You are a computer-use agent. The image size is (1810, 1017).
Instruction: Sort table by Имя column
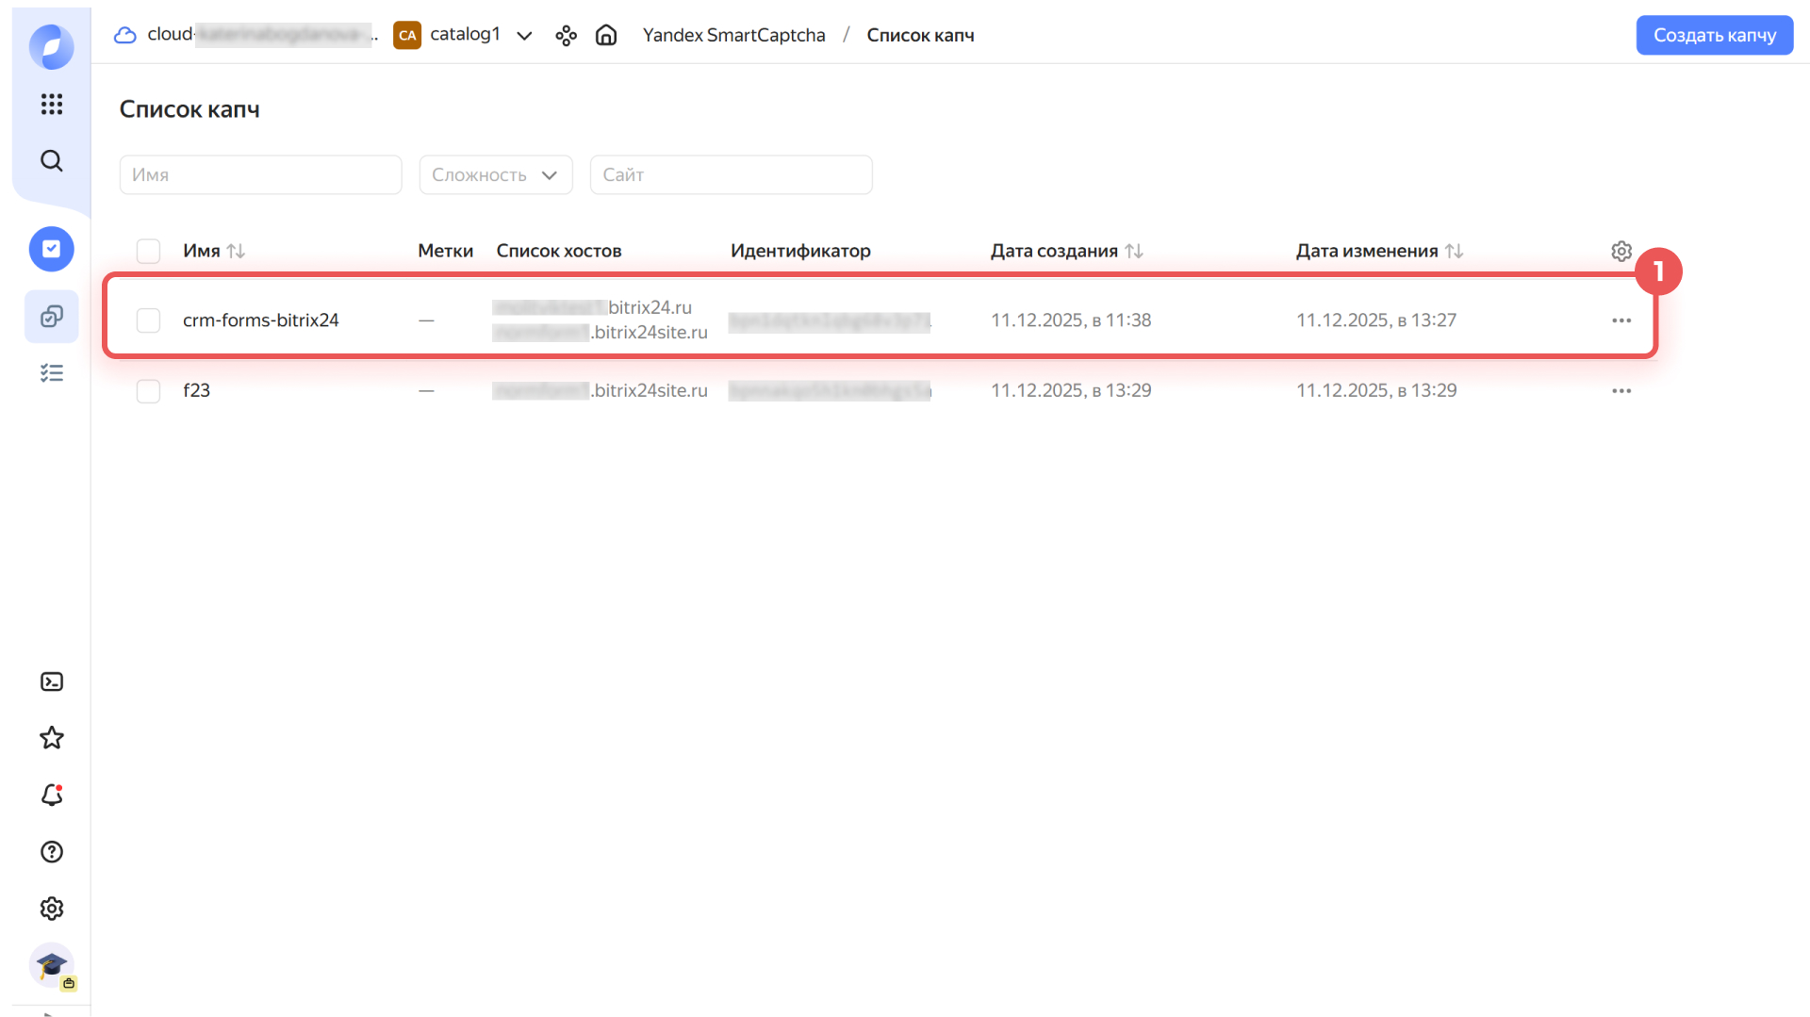236,252
